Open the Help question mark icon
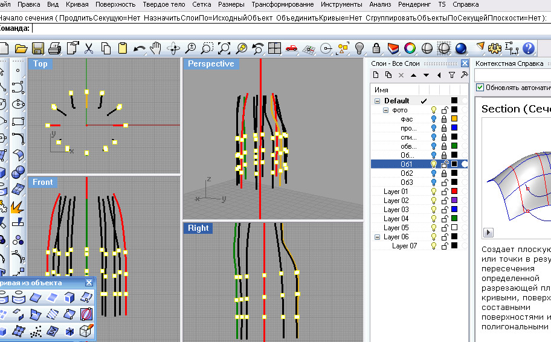Image resolution: width=551 pixels, height=342 pixels. coord(529,48)
